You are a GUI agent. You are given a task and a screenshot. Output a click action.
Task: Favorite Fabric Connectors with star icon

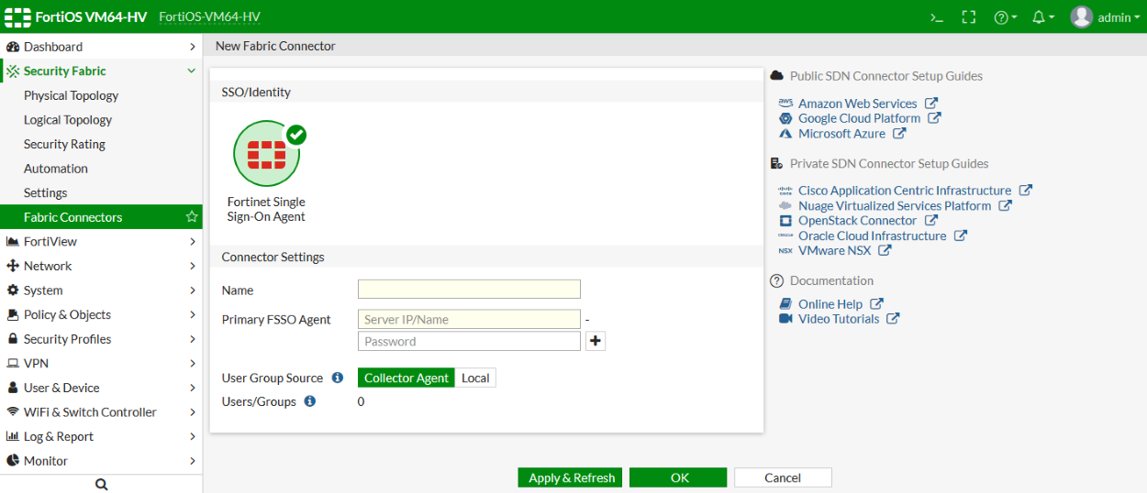click(192, 217)
